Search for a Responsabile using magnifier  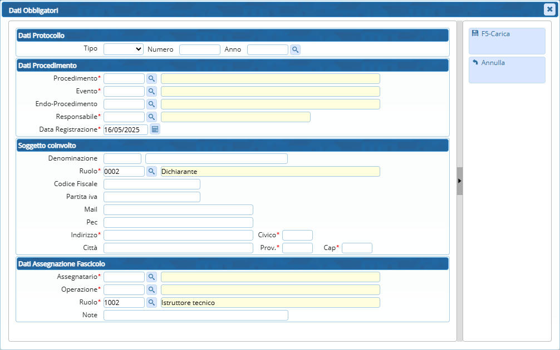151,117
